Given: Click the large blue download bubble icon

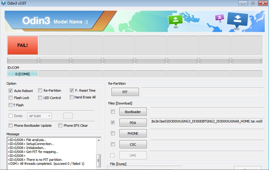Looking at the screenshot, I should tap(237, 20).
